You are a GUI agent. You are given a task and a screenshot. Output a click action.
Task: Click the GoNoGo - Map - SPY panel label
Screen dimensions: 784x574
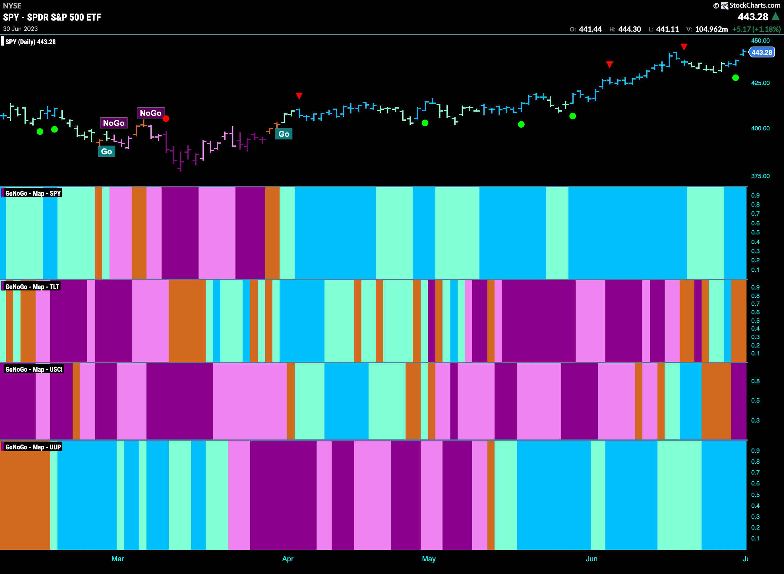click(x=33, y=193)
